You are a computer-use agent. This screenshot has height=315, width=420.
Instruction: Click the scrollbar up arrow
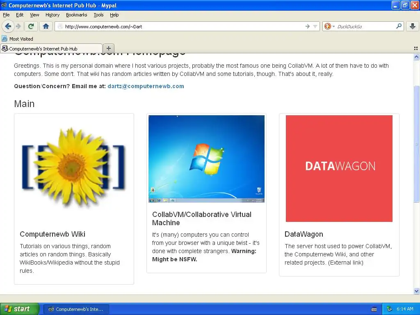(416, 57)
